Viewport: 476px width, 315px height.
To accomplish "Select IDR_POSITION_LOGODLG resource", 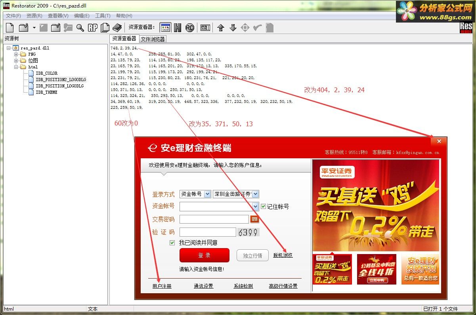I will click(59, 86).
